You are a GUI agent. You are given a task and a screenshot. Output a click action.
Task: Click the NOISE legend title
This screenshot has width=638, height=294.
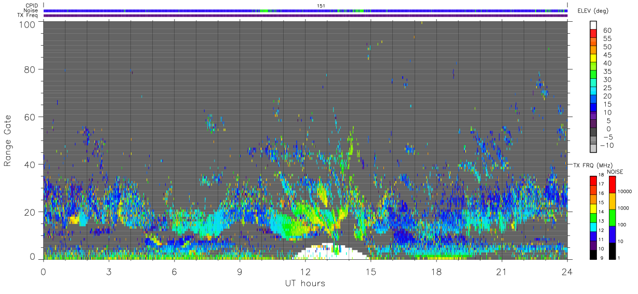coord(615,171)
